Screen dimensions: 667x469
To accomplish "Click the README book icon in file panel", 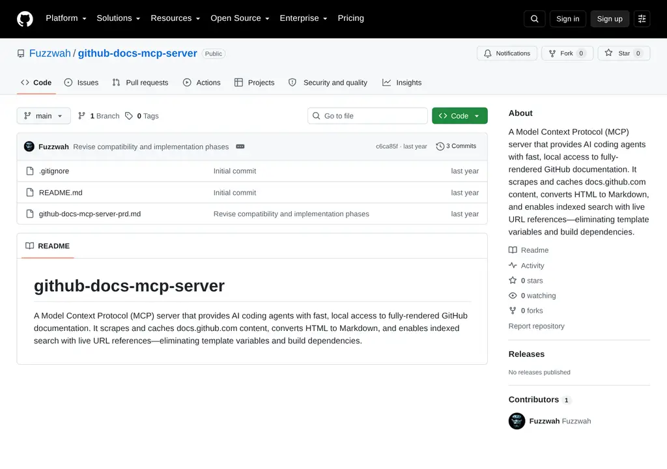I will pyautogui.click(x=29, y=246).
